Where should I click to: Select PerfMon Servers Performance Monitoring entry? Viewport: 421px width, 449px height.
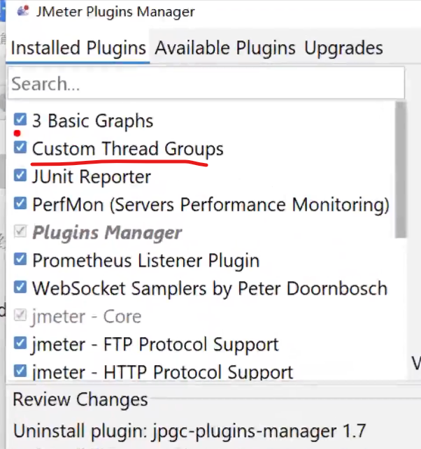(210, 205)
